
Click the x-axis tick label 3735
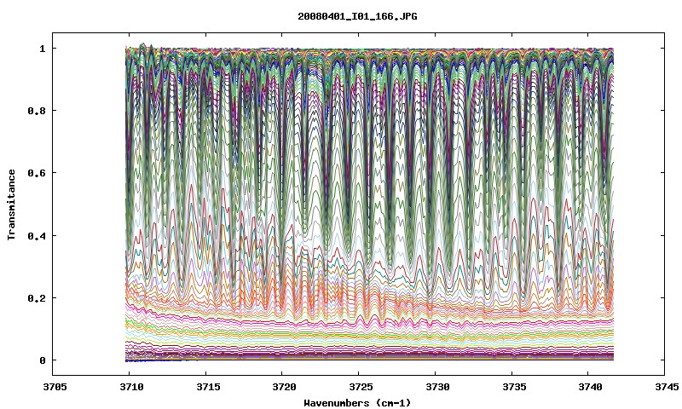pos(514,387)
